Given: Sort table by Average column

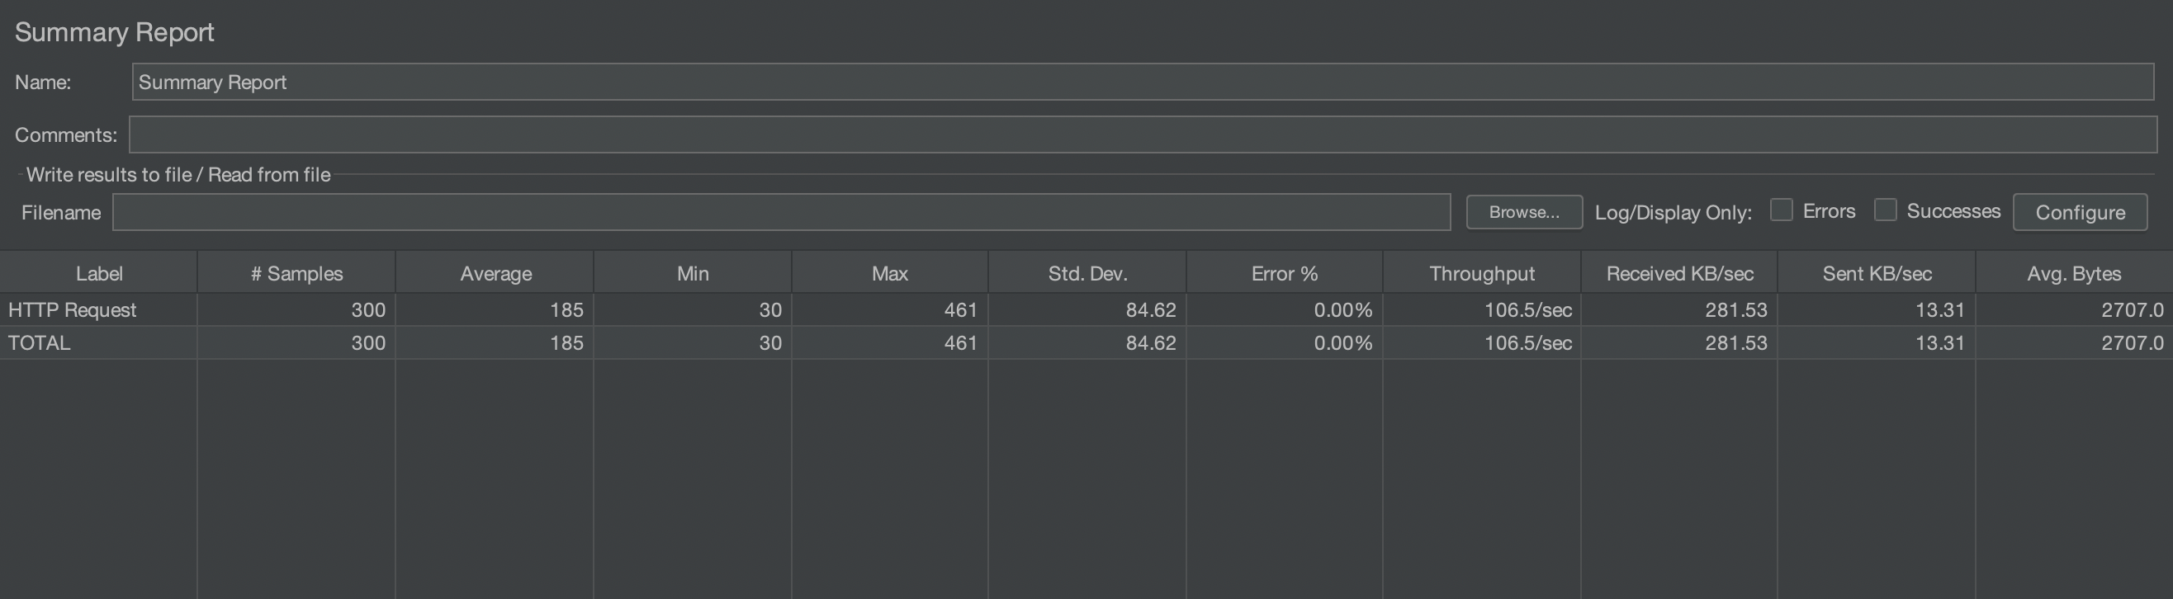Looking at the screenshot, I should click(495, 274).
